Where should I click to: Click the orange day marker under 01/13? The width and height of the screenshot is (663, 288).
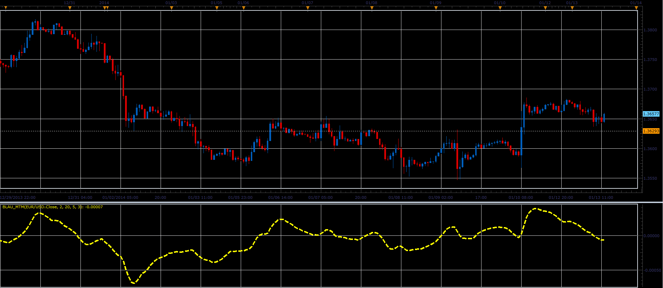pyautogui.click(x=572, y=8)
